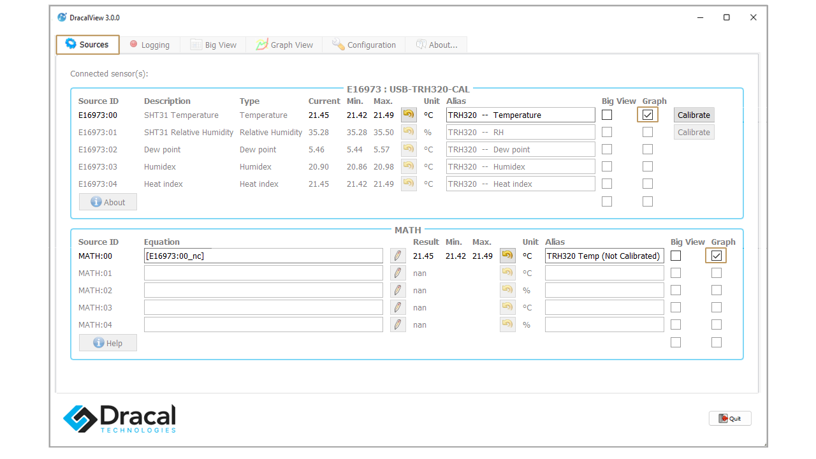Edit alias field TRH320 -- Heat index
The image size is (816, 459).
(520, 184)
